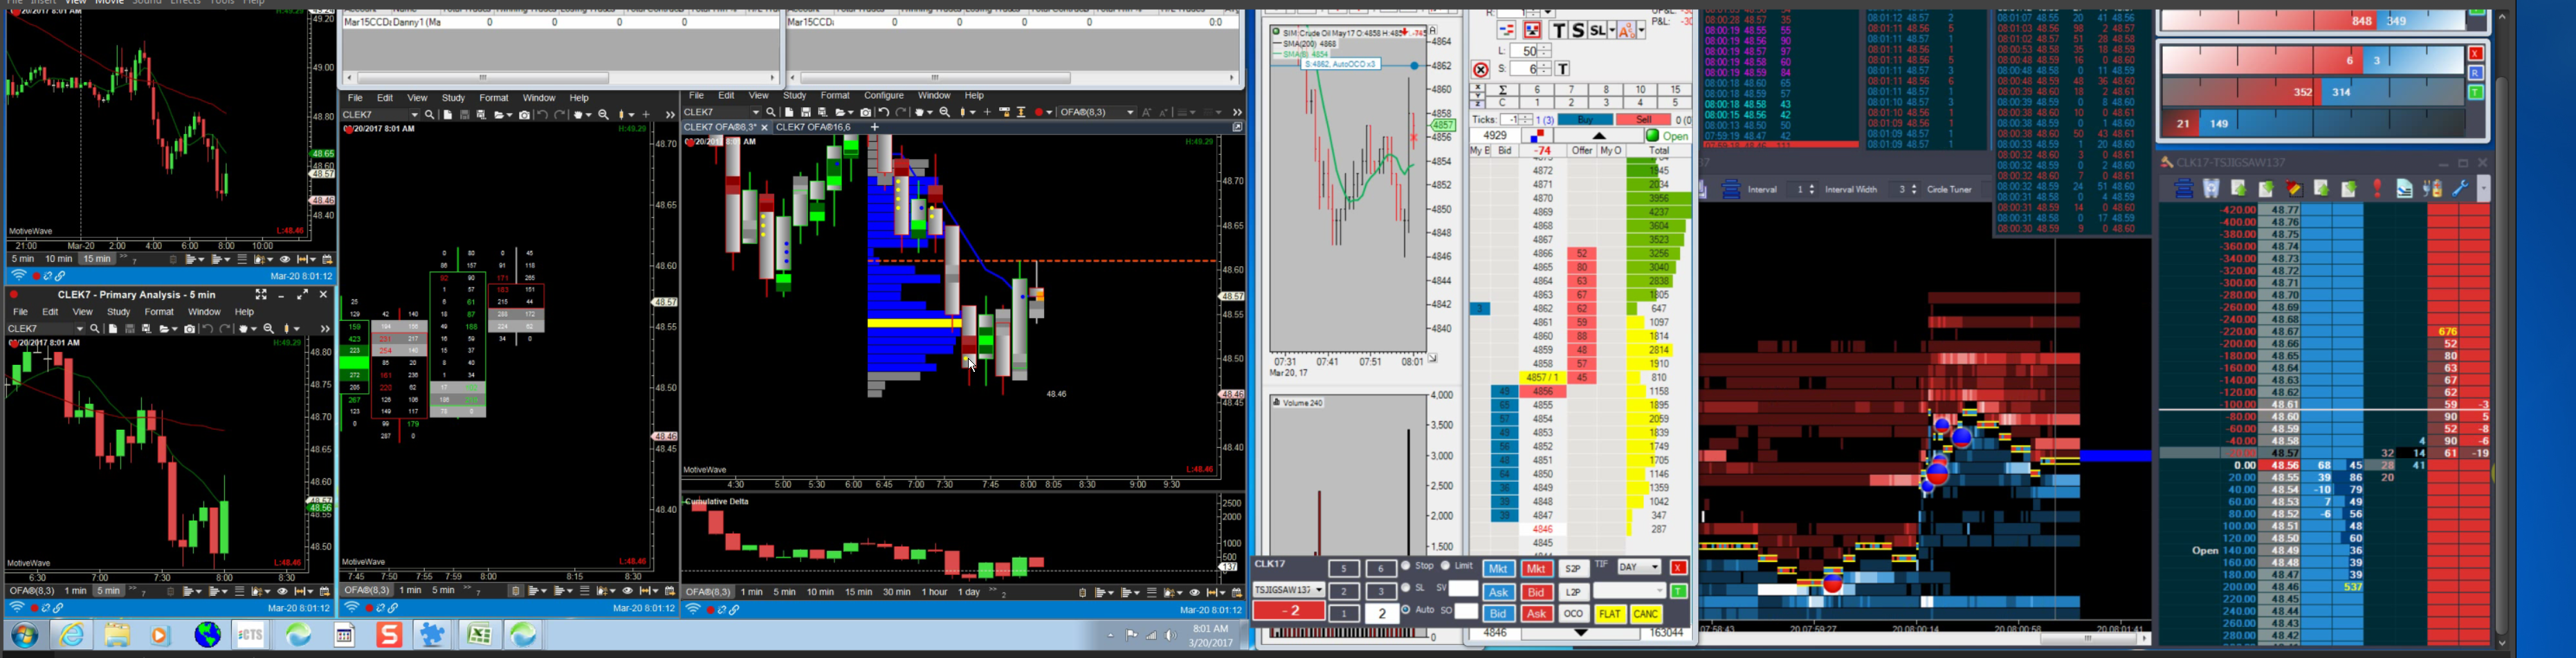Click search icon in the OFA tabbed chart toolbar
Viewport: 2576px width, 658px height.
[x=771, y=113]
